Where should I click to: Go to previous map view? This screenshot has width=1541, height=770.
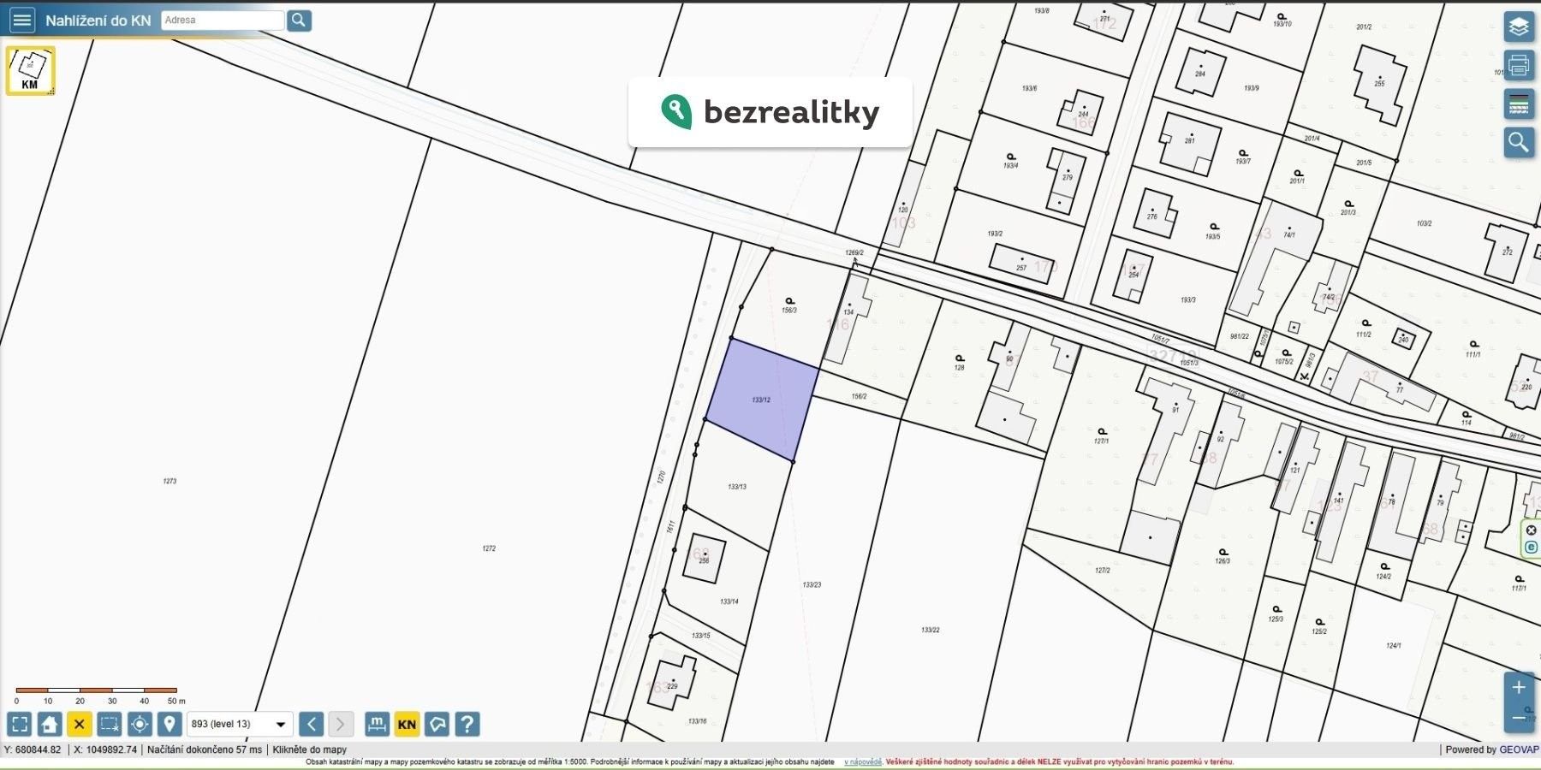coord(312,725)
